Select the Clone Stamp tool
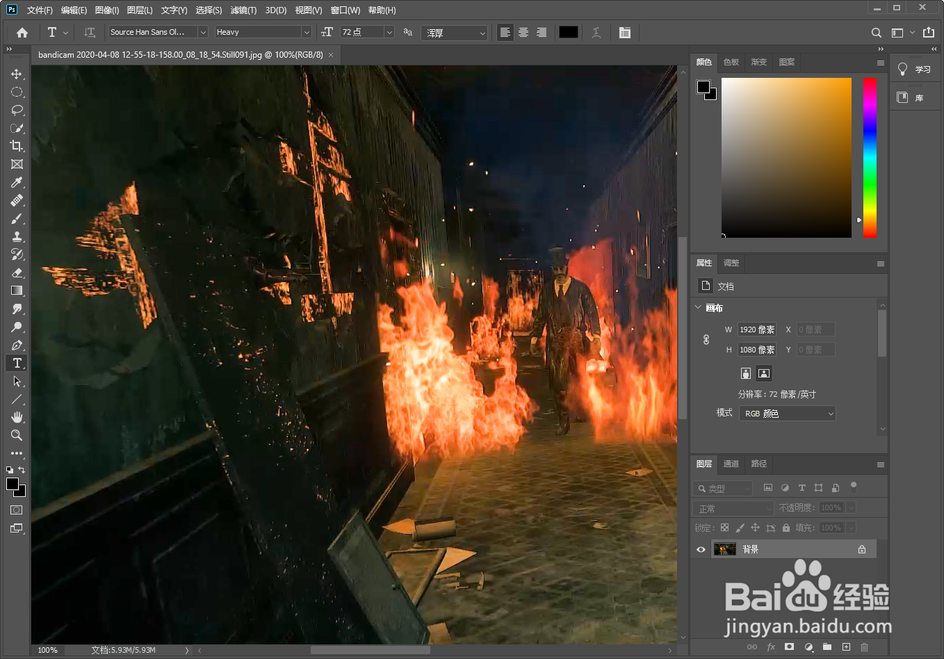The height and width of the screenshot is (659, 944). [17, 236]
